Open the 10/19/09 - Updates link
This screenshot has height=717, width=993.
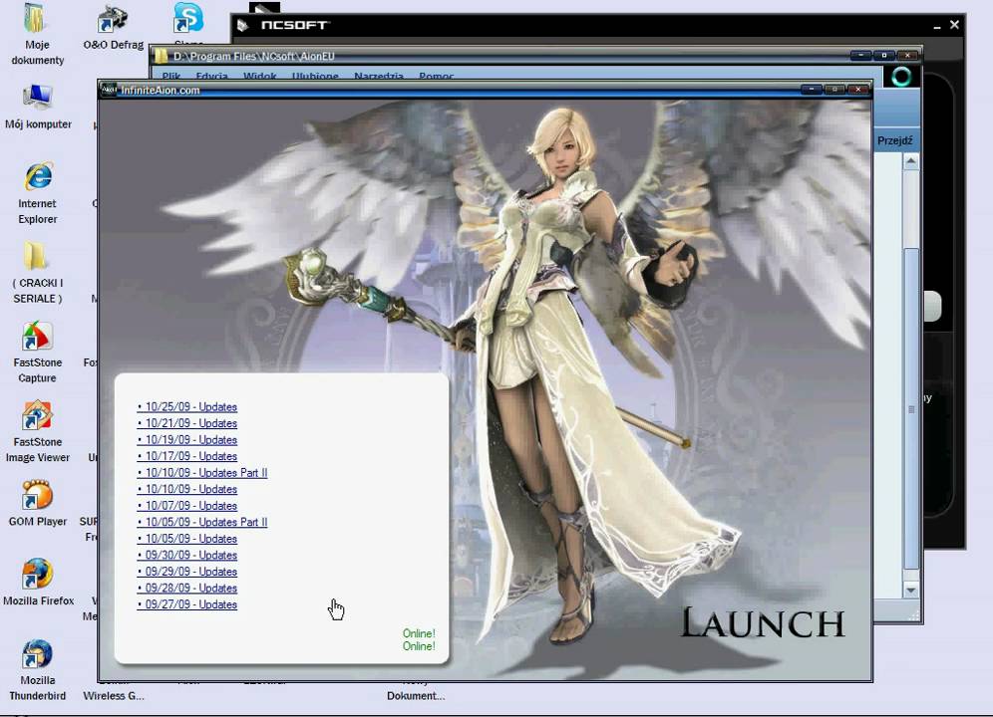186,440
